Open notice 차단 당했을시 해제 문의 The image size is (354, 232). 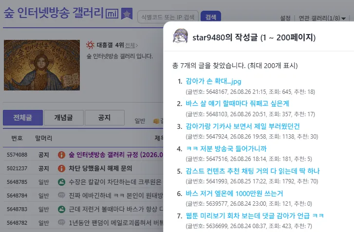click(100, 168)
